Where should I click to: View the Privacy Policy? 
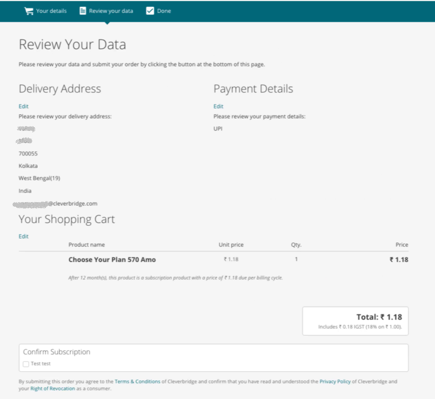point(335,382)
